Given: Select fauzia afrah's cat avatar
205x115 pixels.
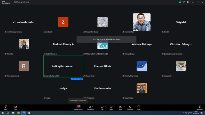Looking at the screenshot, I should (x=181, y=66).
